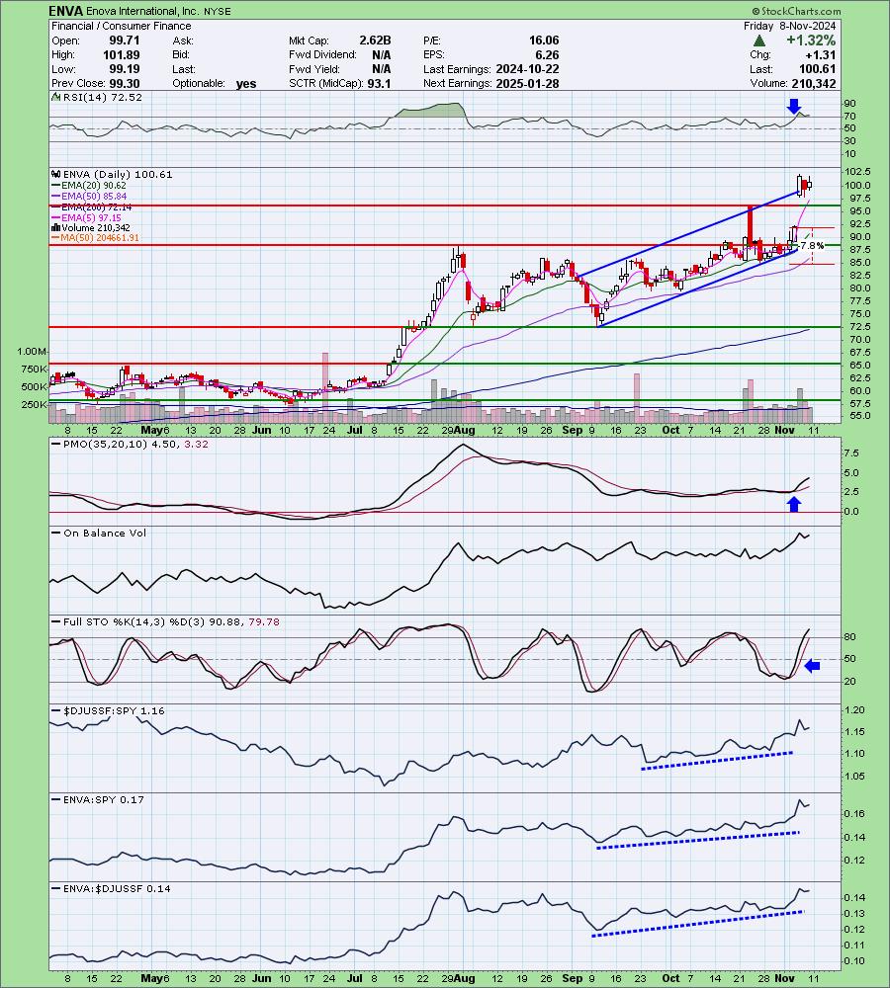Click the Mkt Cap value 2.62B
Viewport: 890px width, 988px height.
click(x=375, y=41)
